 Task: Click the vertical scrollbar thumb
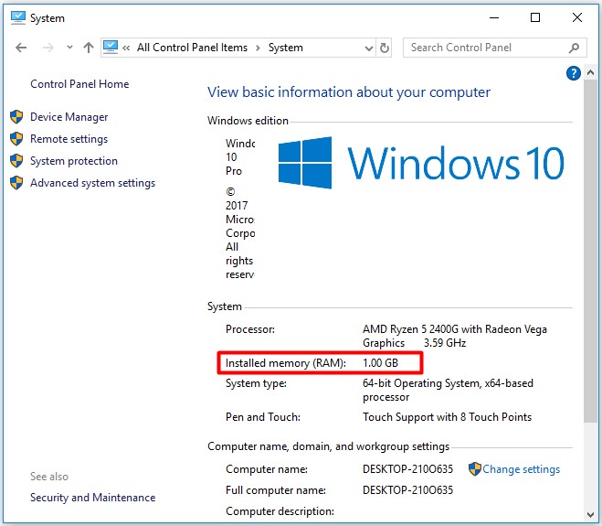590,252
